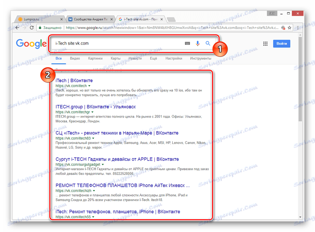
Task: Close the Сообщества Андрея tab
Action: (x=111, y=19)
